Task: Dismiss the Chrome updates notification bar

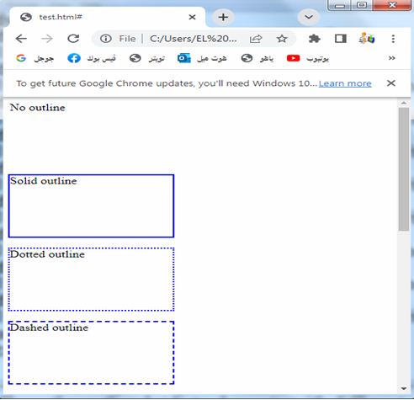Action: [x=391, y=83]
